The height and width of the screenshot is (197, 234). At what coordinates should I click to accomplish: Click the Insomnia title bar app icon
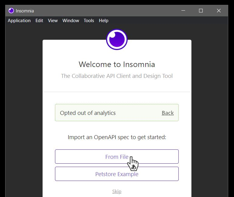click(x=11, y=11)
